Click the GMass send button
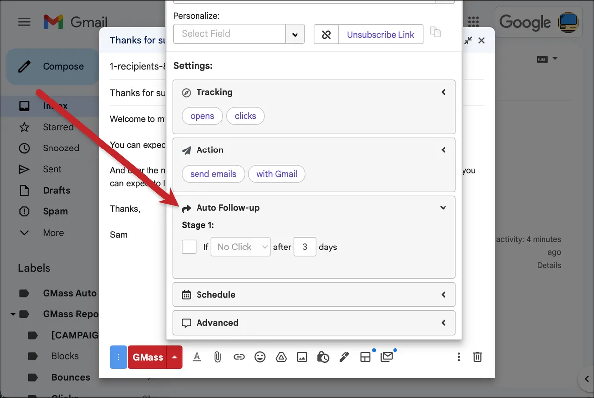Screen dimensions: 594x398 click(148, 357)
